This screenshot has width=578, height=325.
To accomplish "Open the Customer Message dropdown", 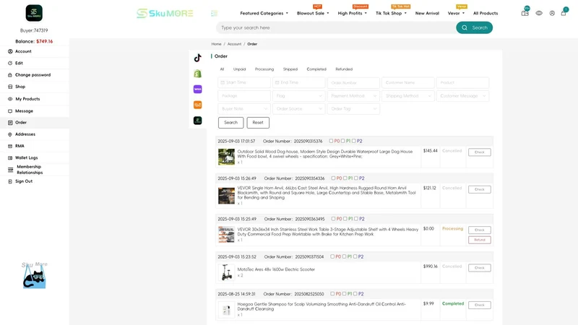I will [462, 96].
